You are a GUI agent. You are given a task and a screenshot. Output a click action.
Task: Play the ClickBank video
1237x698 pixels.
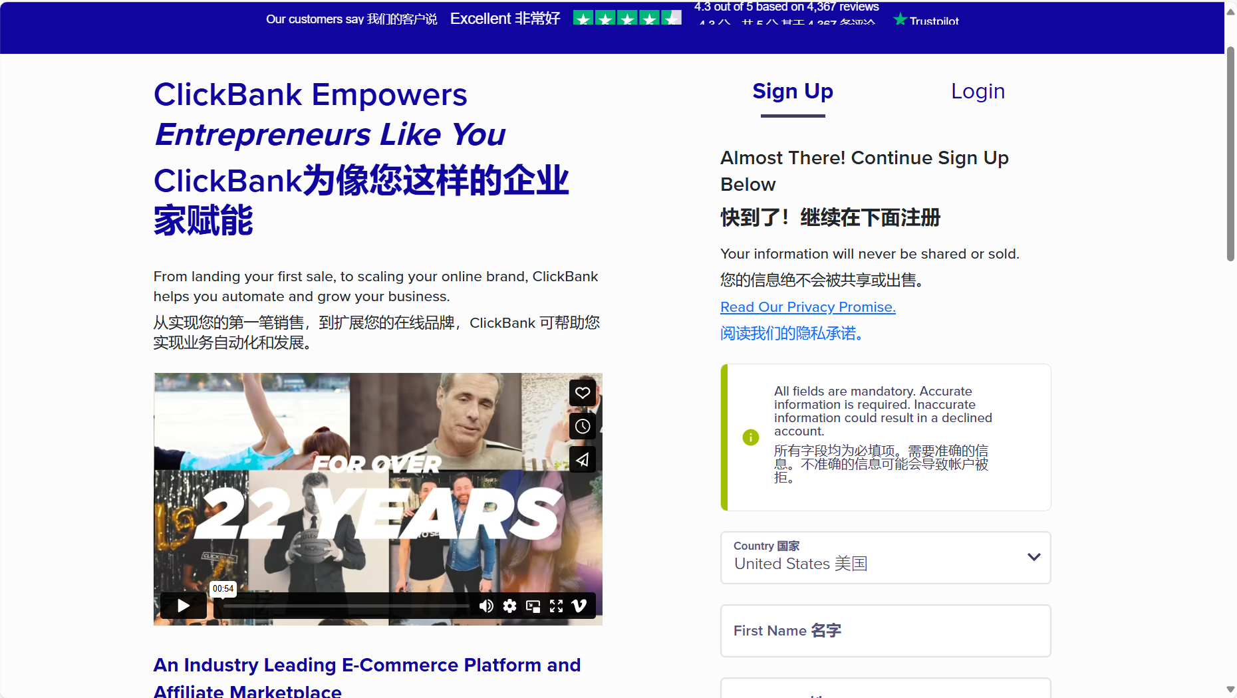click(x=184, y=606)
